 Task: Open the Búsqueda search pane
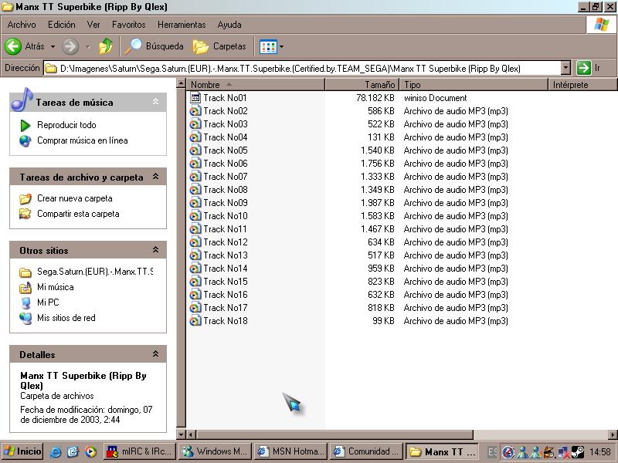pyautogui.click(x=154, y=46)
